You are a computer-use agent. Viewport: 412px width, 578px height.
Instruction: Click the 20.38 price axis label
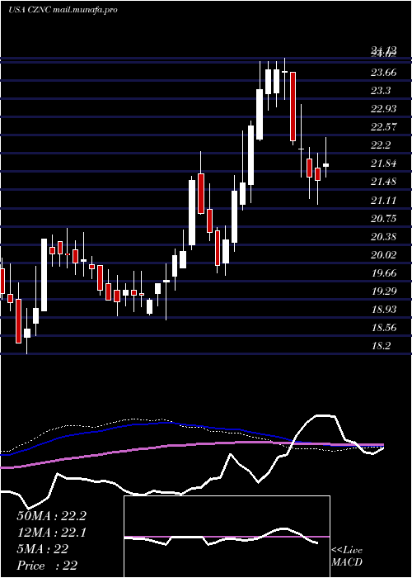384,236
